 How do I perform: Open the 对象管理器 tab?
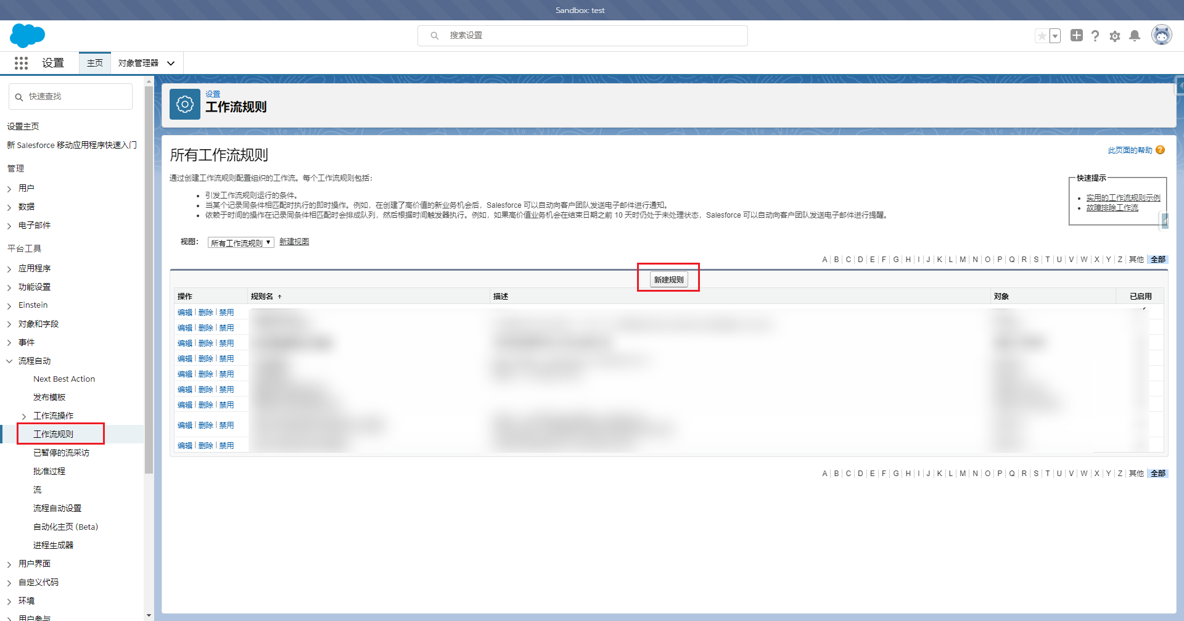coord(138,63)
